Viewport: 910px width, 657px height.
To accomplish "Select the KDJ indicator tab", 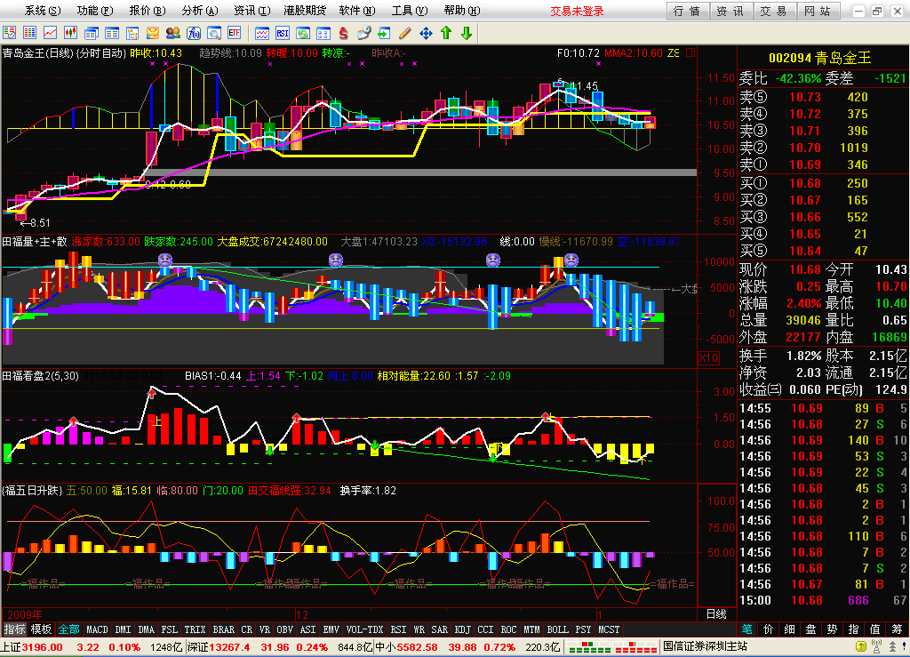I will pyautogui.click(x=462, y=629).
